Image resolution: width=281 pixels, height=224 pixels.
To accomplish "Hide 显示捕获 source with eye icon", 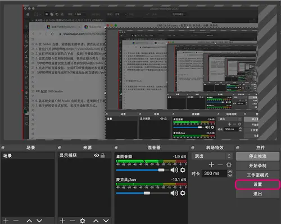I will [x=97, y=156].
